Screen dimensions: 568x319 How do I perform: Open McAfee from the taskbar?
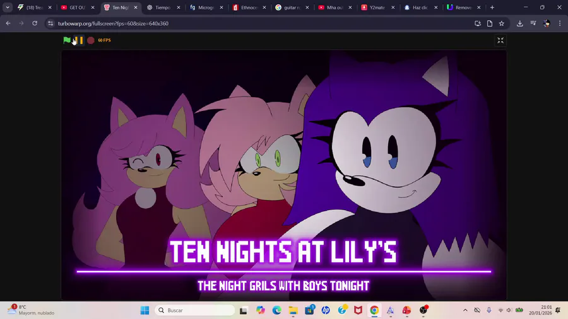[x=358, y=310]
